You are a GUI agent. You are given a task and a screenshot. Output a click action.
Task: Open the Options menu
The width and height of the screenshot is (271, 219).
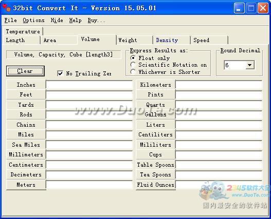(33, 21)
